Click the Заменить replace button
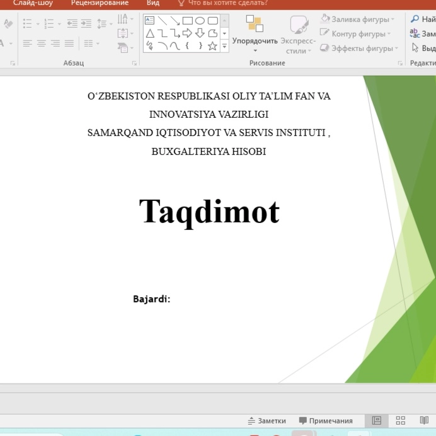The image size is (436, 436). pos(423,33)
